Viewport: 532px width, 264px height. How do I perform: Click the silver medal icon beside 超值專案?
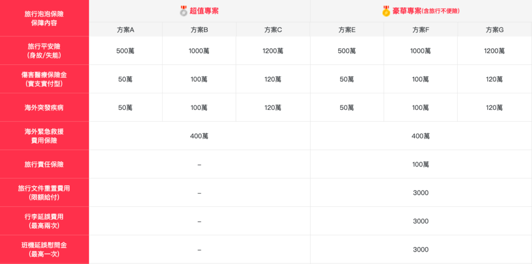[x=184, y=10]
